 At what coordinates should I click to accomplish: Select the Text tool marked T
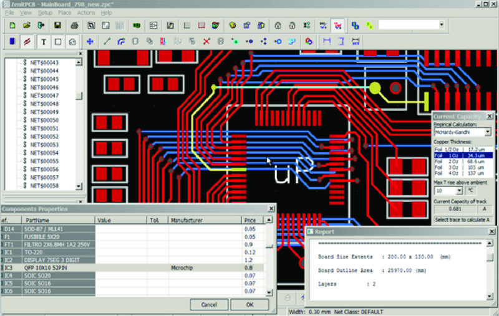click(44, 42)
